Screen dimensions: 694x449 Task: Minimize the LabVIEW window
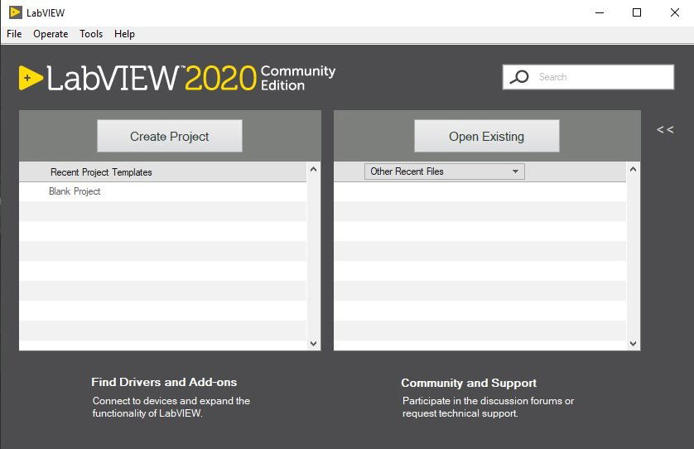(600, 12)
